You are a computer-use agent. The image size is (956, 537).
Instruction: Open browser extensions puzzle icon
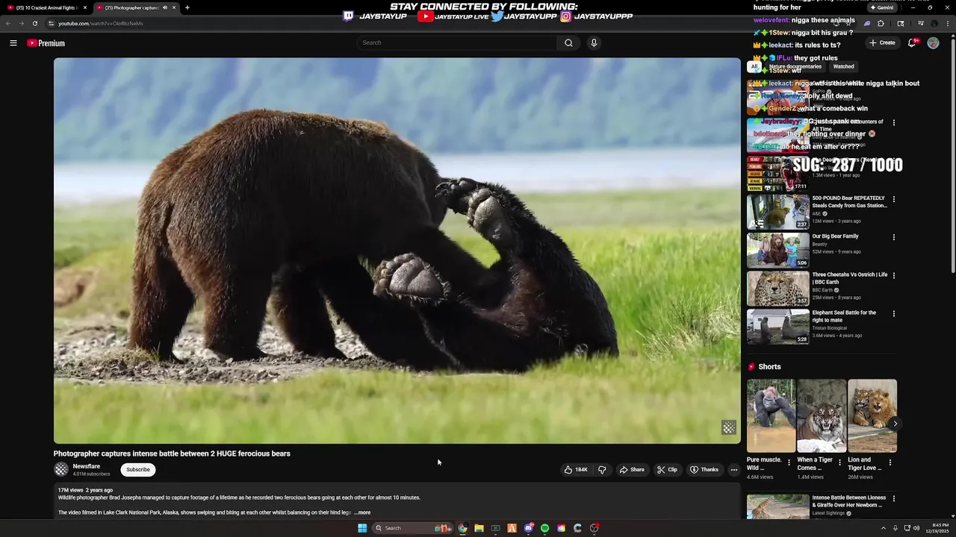(x=881, y=23)
